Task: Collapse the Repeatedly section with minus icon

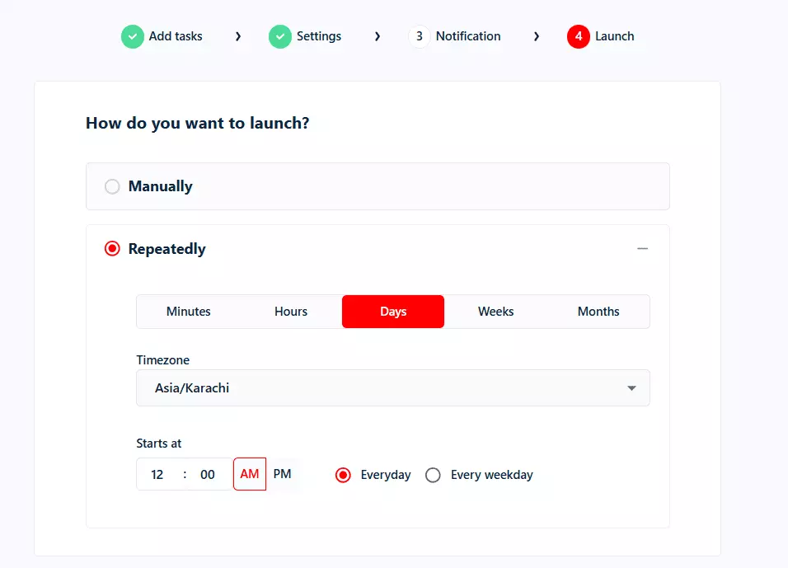Action: click(x=643, y=249)
